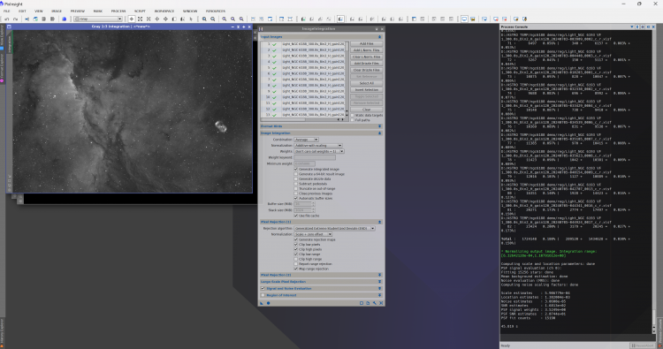The height and width of the screenshot is (349, 663).
Task: Click the Clear button in Input Images
Action: (x=366, y=110)
